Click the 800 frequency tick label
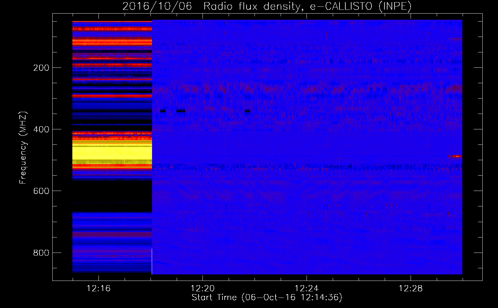Image resolution: width=498 pixels, height=308 pixels. click(41, 253)
